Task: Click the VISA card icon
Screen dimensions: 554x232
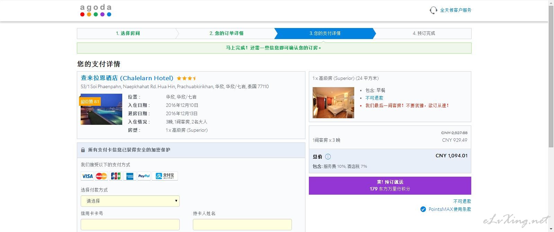Action: point(87,176)
